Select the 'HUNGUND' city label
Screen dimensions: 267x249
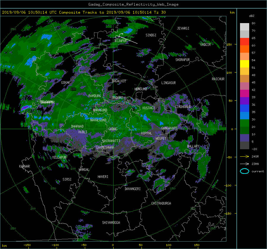point(141,89)
